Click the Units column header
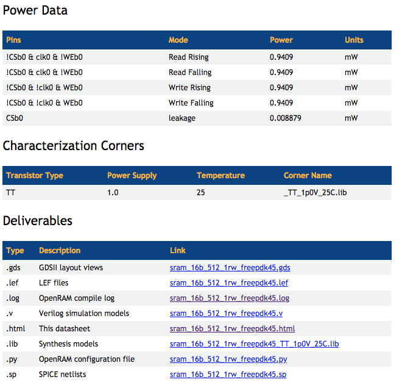 tap(354, 40)
